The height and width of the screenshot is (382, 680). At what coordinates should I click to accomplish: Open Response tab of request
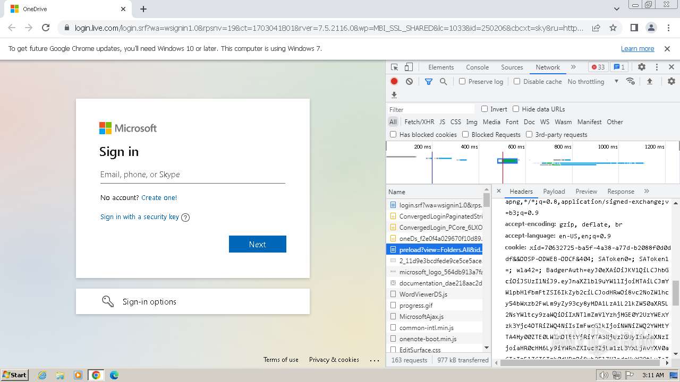621,191
